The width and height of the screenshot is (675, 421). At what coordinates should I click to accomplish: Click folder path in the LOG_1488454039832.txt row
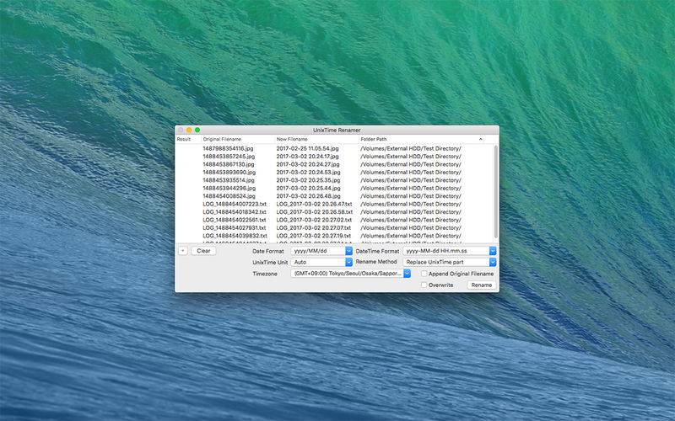pos(411,236)
